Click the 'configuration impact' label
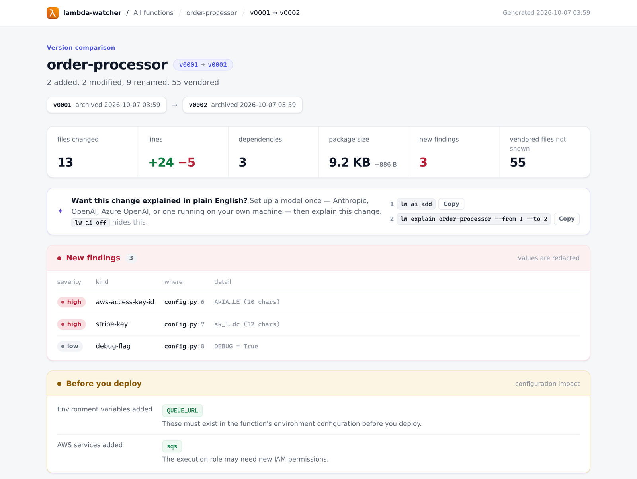Screen dimensions: 637x479 point(547,384)
